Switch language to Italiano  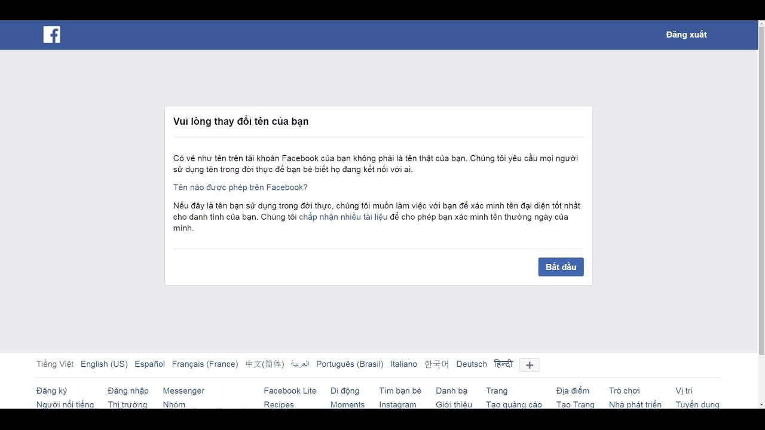[x=403, y=364]
